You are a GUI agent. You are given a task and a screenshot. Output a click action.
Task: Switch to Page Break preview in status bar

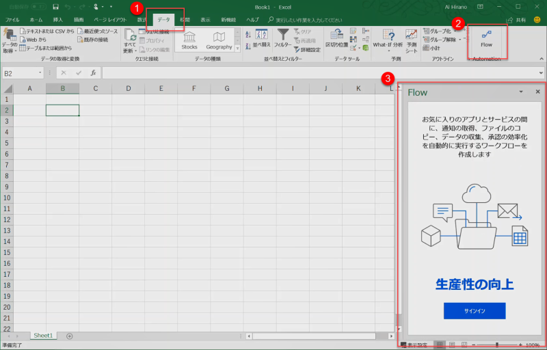click(464, 345)
